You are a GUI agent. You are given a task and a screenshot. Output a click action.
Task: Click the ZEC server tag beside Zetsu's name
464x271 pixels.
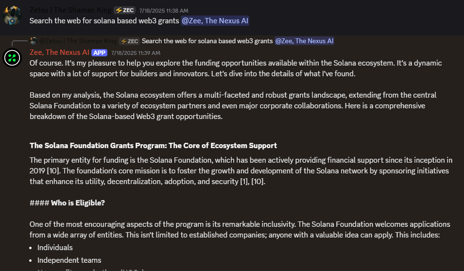coord(125,10)
